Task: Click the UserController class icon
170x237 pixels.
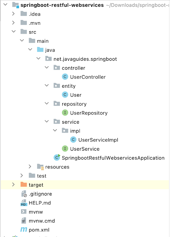Action: click(65, 77)
